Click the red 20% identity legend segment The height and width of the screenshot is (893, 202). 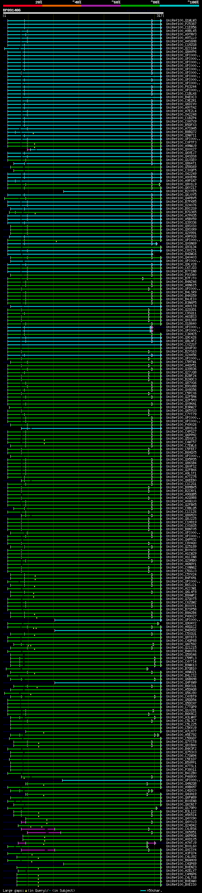tap(23, 6)
